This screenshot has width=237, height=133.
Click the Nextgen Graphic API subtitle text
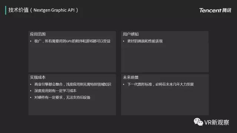coord(54,10)
